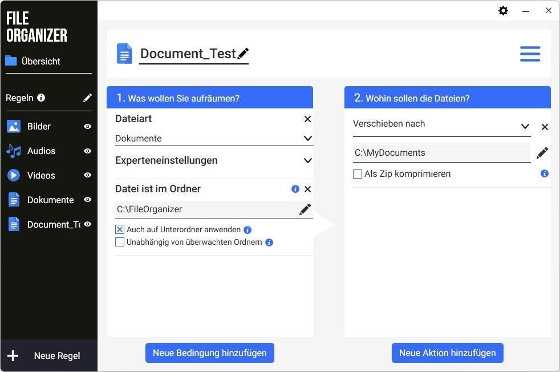Click 'Neue Bedingung hinzufügen' button
Image resolution: width=560 pixels, height=372 pixels.
(210, 353)
